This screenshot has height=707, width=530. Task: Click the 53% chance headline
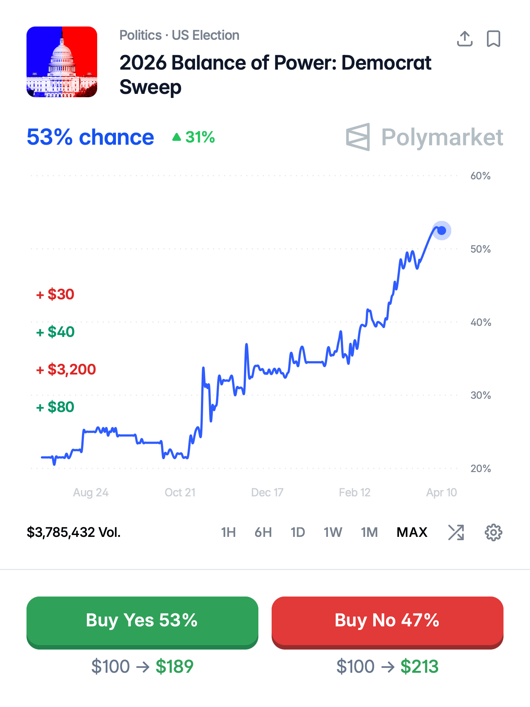click(91, 137)
